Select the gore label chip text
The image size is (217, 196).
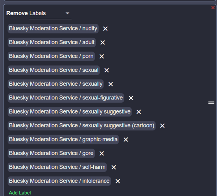click(x=51, y=153)
